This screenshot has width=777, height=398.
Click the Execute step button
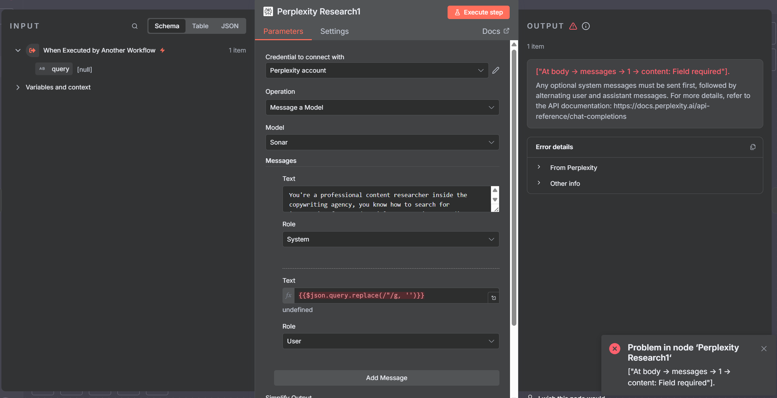[478, 12]
